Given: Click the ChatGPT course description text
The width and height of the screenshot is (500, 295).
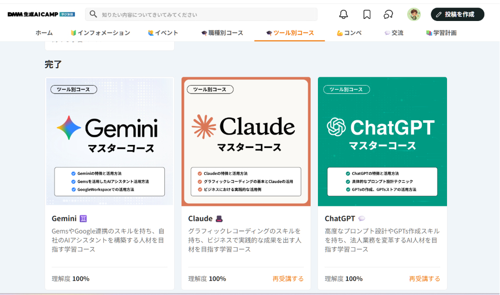Looking at the screenshot, I should coord(382,240).
